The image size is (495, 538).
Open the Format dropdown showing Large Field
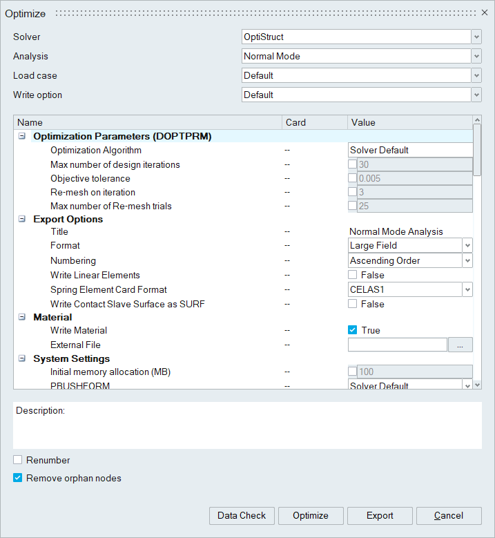pyautogui.click(x=467, y=245)
